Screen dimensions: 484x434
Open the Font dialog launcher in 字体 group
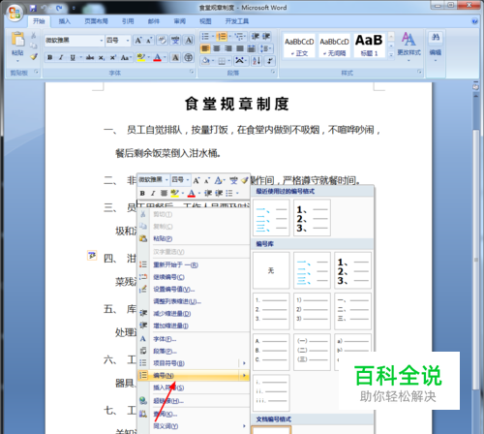(x=192, y=72)
